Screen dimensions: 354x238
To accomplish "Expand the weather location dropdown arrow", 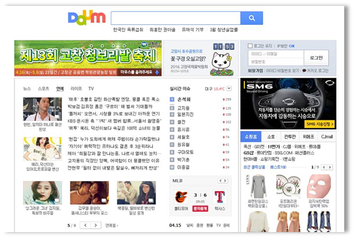I will pyautogui.click(x=229, y=88).
